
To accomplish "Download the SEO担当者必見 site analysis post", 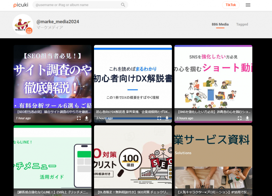I will [87, 118].
